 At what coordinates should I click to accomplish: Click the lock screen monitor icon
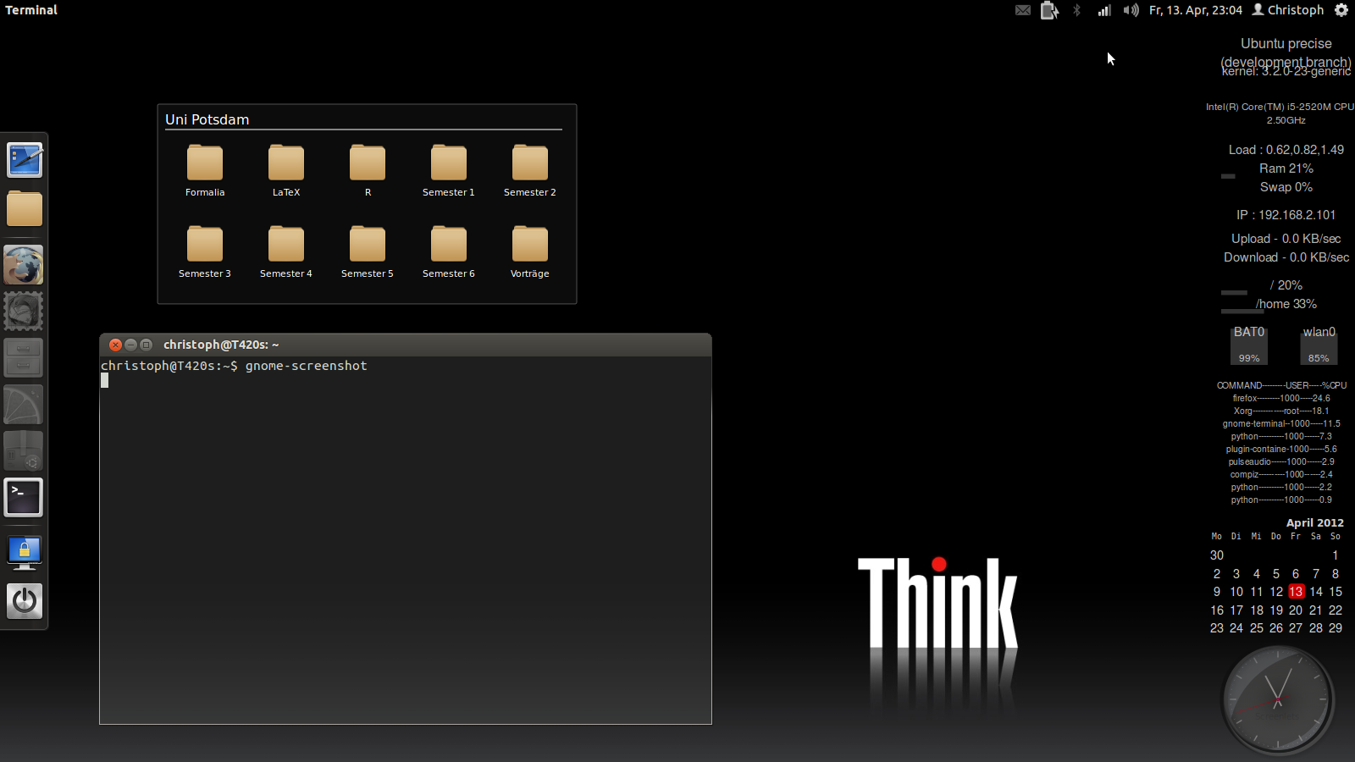point(24,552)
